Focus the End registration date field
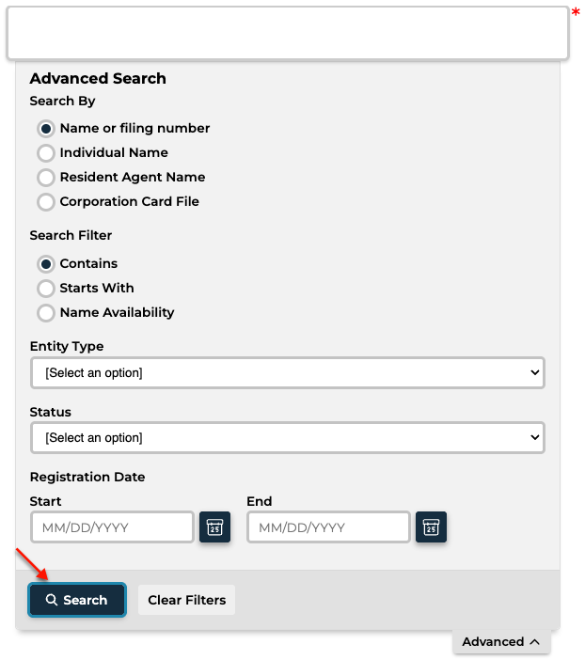The height and width of the screenshot is (660, 585). click(x=328, y=527)
